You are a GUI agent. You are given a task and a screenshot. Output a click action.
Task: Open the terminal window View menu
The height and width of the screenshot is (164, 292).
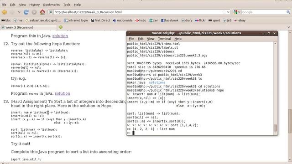pos(151,39)
